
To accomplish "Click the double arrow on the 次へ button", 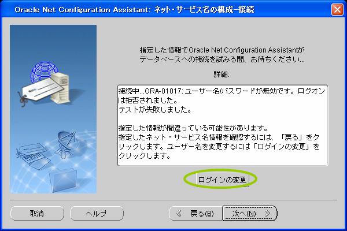I will [x=267, y=213].
